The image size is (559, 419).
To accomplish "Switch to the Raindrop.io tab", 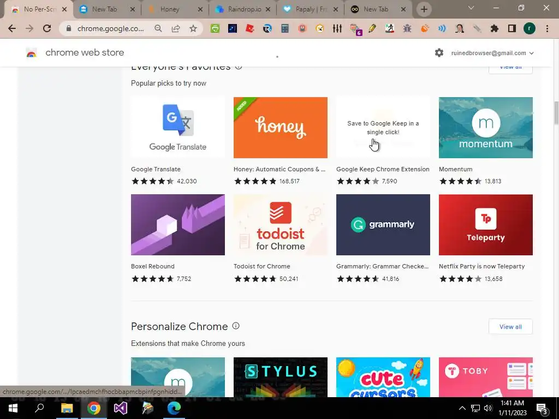I will tap(242, 9).
